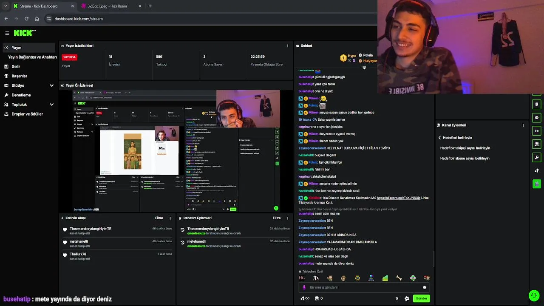Open chat settings gear icon
The width and height of the screenshot is (544, 306).
tap(397, 298)
